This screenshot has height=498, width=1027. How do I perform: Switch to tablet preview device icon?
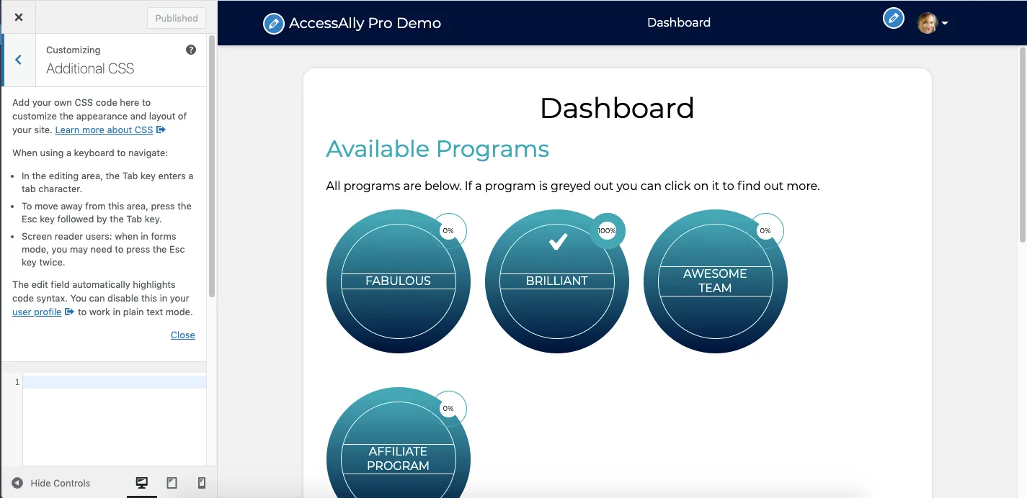(172, 483)
